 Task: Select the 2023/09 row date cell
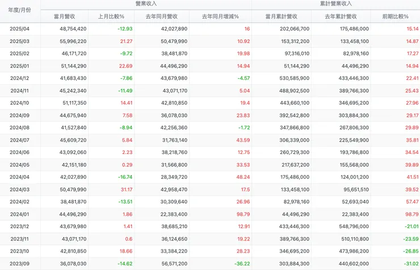click(x=19, y=264)
